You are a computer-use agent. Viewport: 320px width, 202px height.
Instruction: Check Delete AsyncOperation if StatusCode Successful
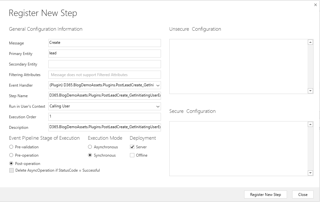(x=12, y=171)
